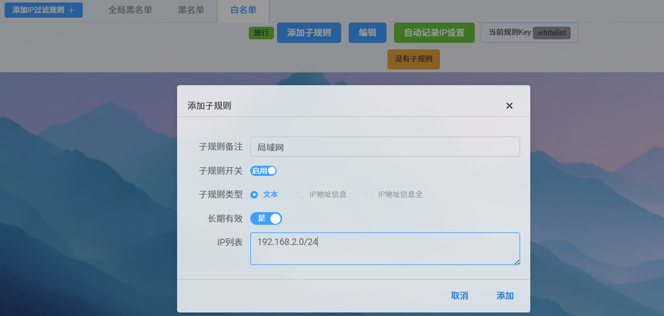Confirm by clicking 添加
664x316 pixels.
(505, 296)
